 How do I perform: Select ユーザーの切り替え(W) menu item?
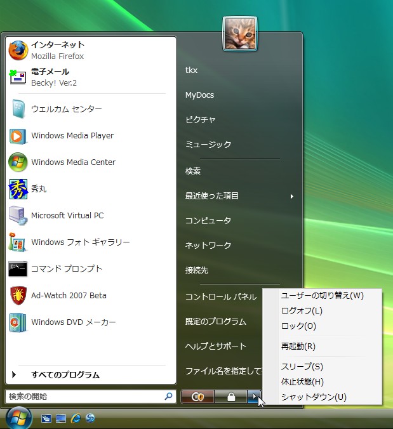pos(322,296)
